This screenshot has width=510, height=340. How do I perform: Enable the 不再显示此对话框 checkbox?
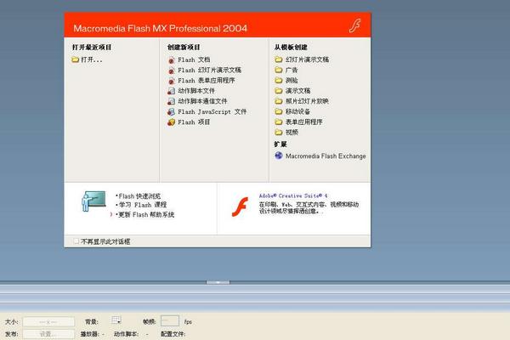click(76, 241)
